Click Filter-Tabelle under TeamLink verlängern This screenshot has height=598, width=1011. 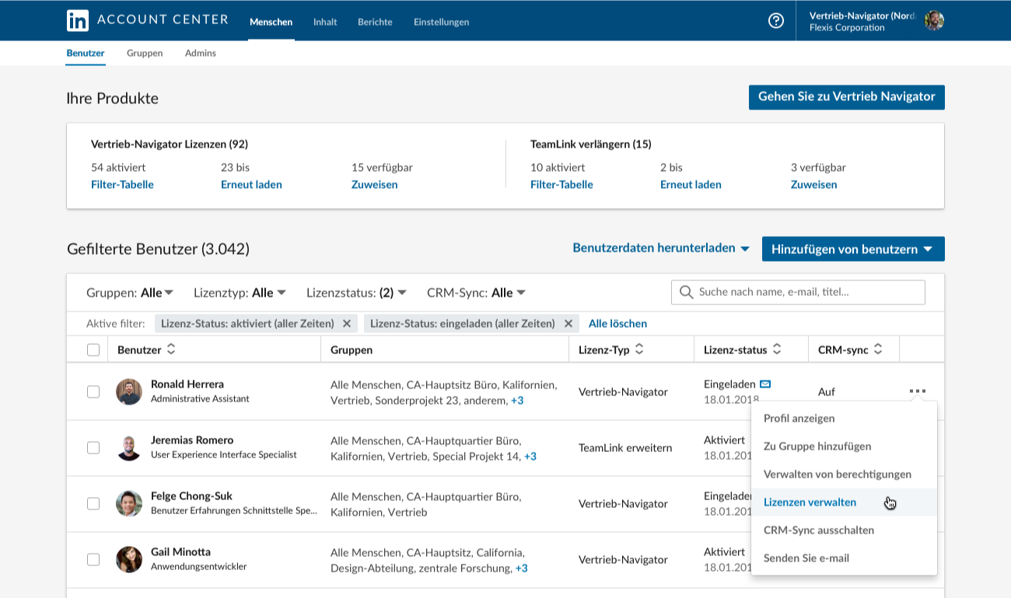coord(561,185)
